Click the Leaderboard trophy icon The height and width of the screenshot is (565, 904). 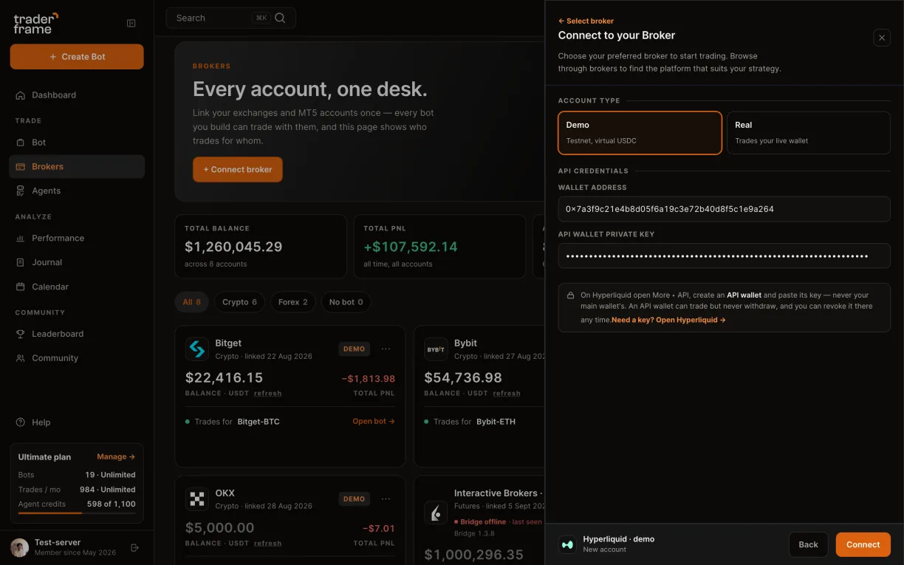pos(21,334)
